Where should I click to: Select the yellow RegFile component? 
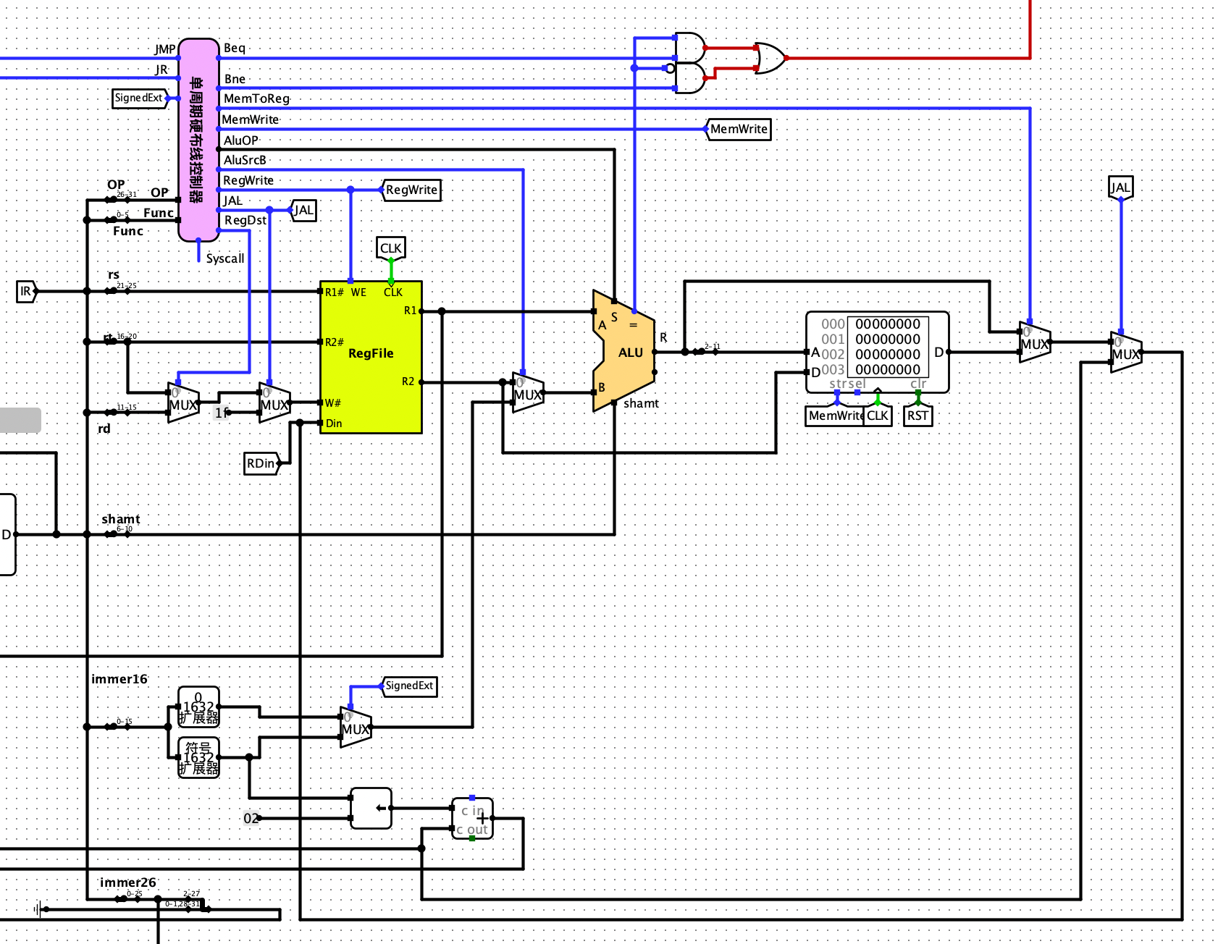pos(371,357)
